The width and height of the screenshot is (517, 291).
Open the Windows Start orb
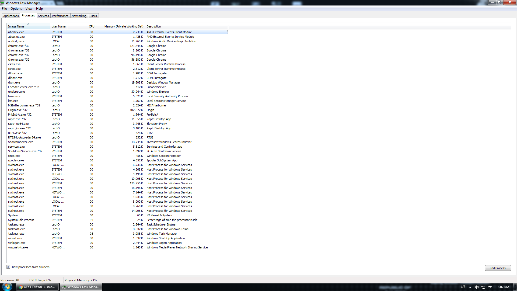point(7,287)
